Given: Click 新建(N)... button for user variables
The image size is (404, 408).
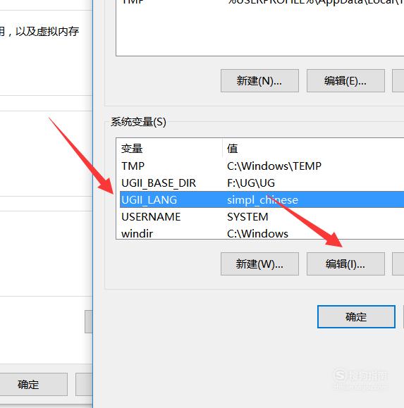Looking at the screenshot, I should coord(259,80).
